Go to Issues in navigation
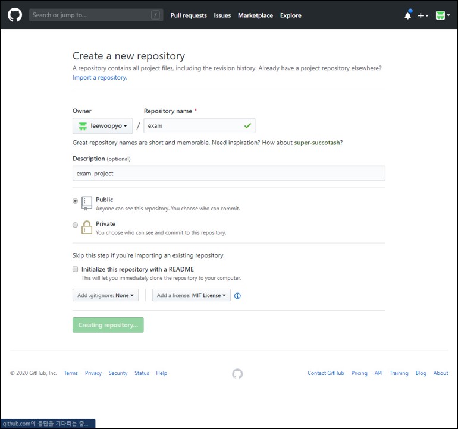 coord(222,15)
